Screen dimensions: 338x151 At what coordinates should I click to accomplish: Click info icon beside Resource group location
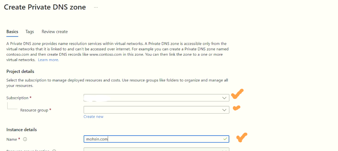coord(54,150)
